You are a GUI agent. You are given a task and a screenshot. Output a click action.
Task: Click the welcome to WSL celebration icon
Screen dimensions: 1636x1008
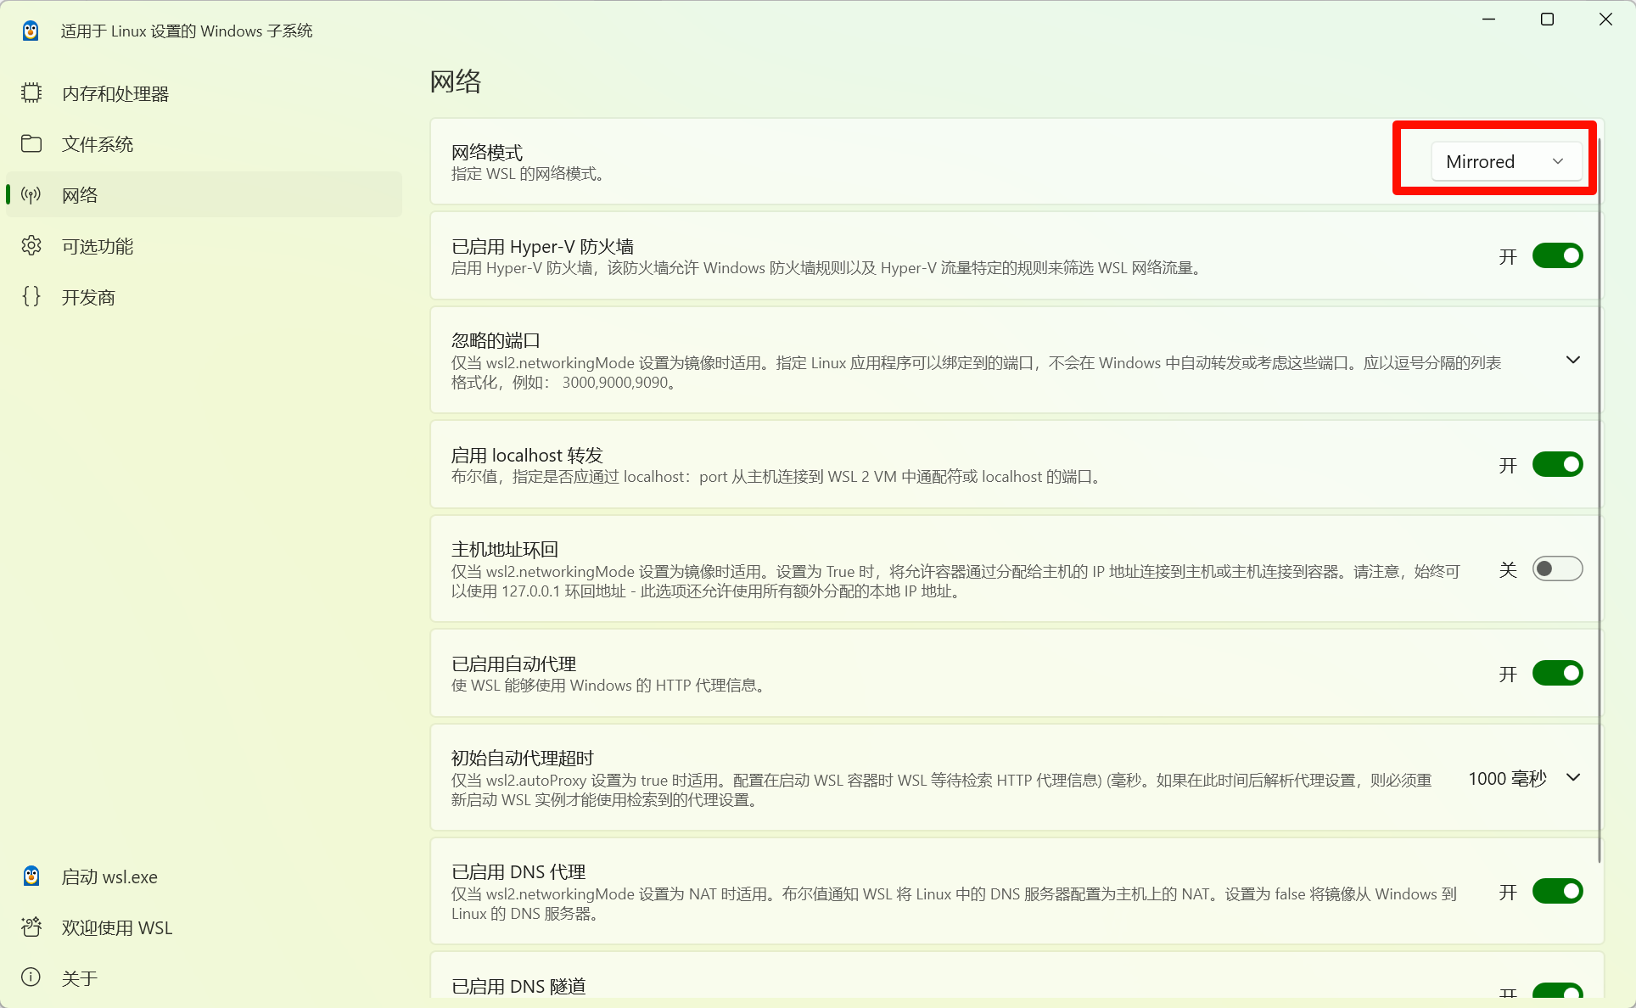coord(31,927)
